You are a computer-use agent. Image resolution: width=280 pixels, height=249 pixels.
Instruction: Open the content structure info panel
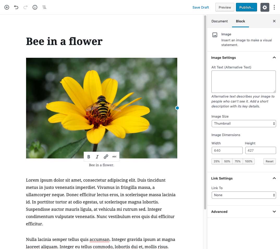pyautogui.click(x=35, y=7)
